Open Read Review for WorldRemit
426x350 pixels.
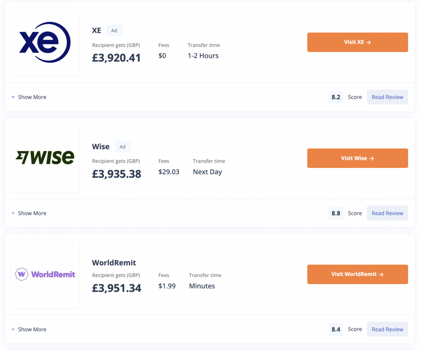coord(387,329)
